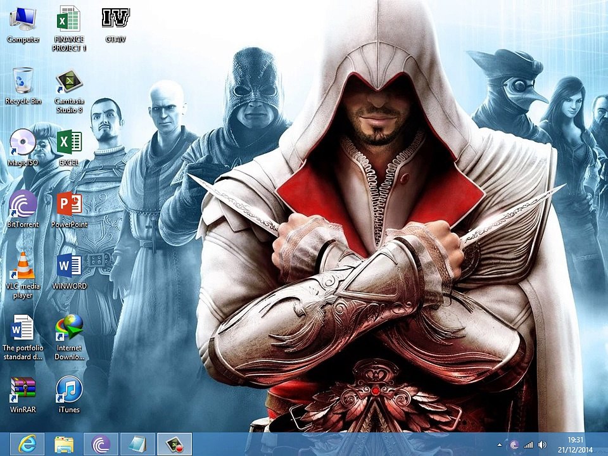Show hidden system tray icons
Viewport: 608px width, 456px height.
coord(500,445)
